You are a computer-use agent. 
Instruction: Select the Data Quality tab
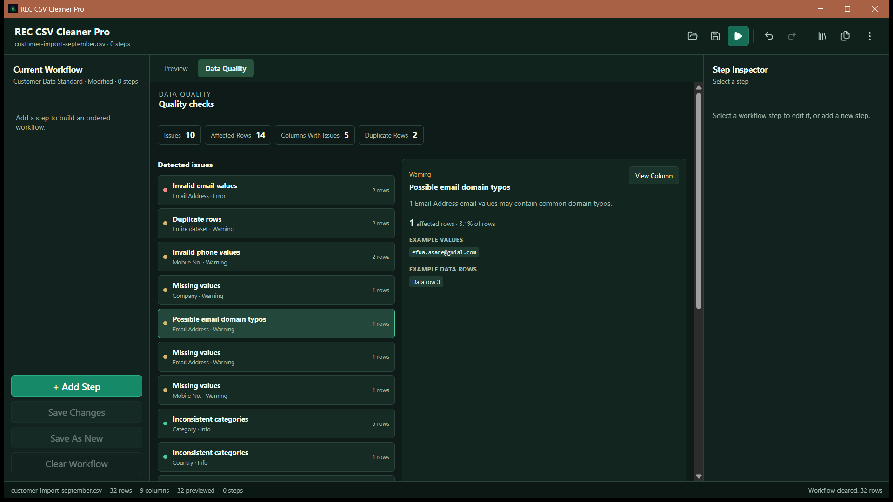tap(226, 69)
